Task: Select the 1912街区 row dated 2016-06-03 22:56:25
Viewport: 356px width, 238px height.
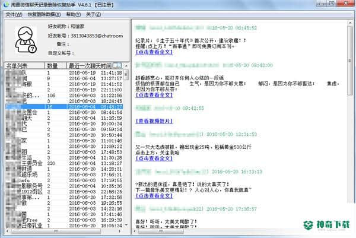Action: pyautogui.click(x=64, y=192)
